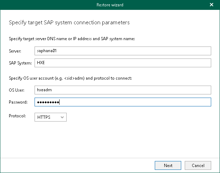Screen dimensions: 220x173
Task: Click the OS user account instruction text
Action: 70,78
